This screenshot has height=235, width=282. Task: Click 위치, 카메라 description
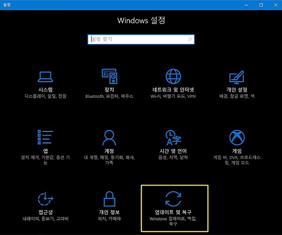(109, 219)
